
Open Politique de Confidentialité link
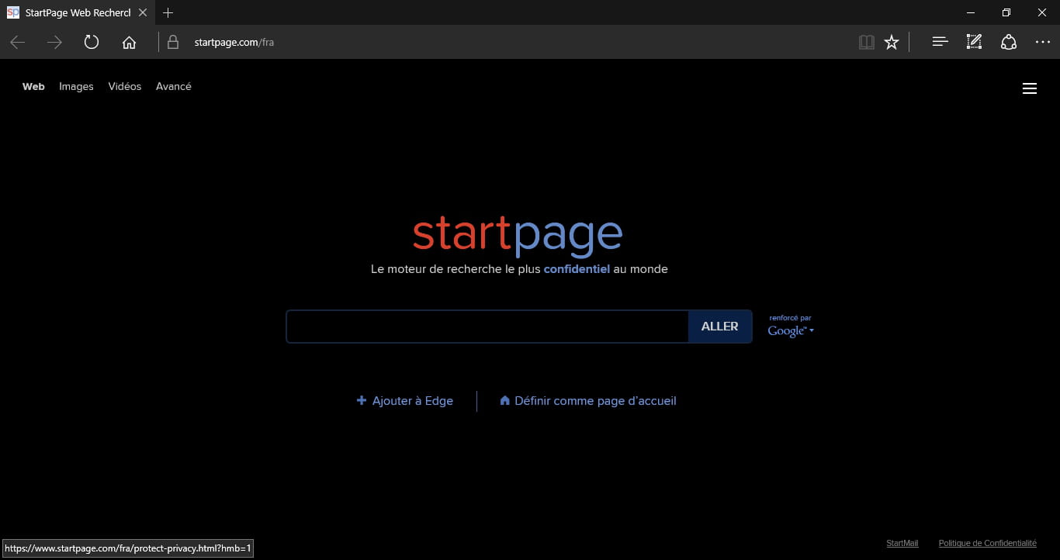[x=988, y=544]
